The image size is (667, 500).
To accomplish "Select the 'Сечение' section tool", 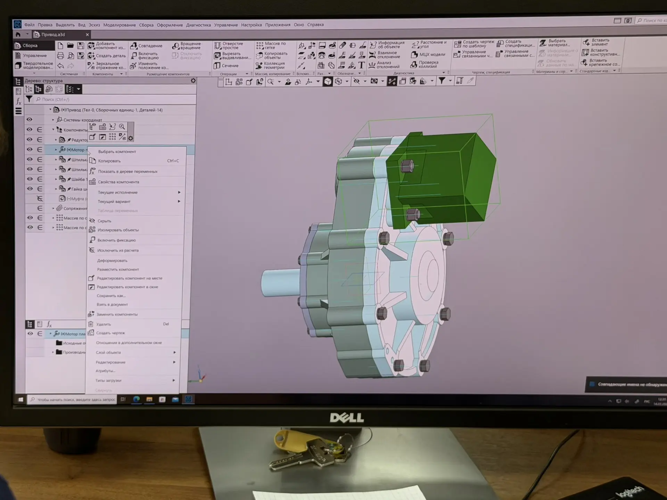I will [x=226, y=66].
